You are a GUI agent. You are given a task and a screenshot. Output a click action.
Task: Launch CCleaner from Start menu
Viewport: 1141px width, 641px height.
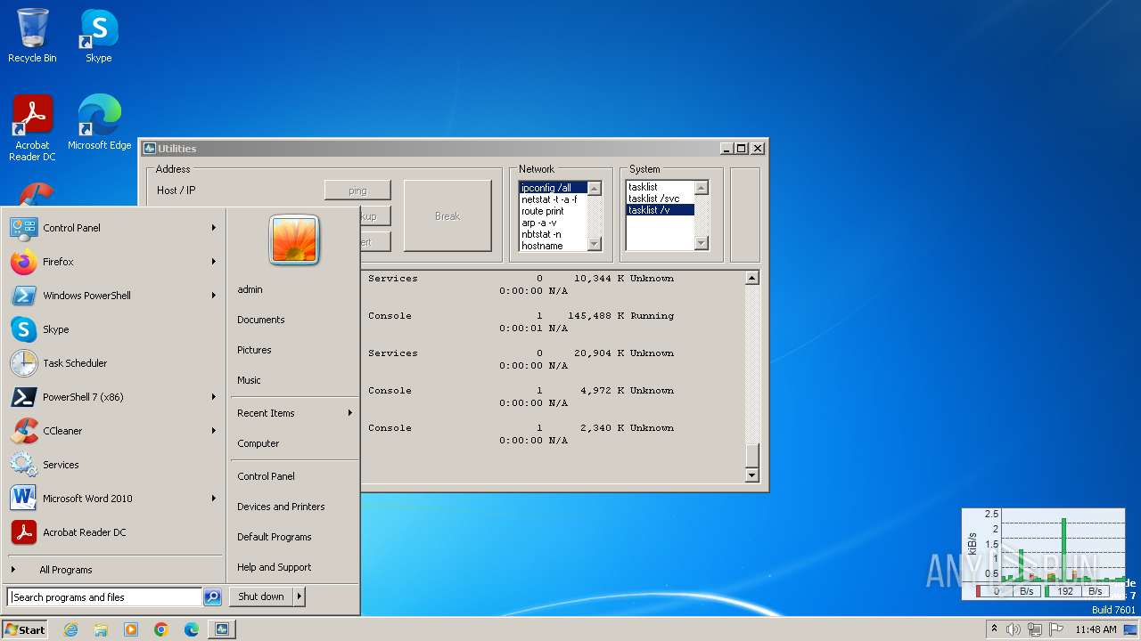click(113, 431)
